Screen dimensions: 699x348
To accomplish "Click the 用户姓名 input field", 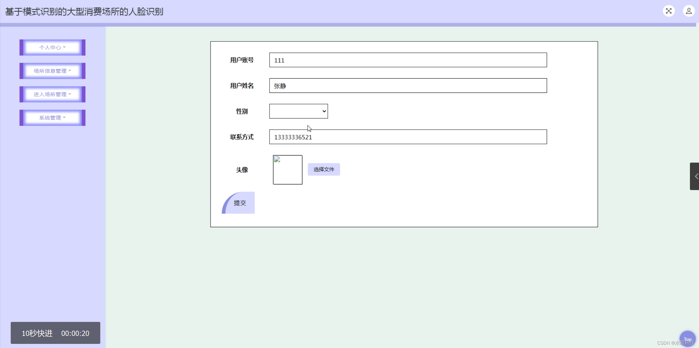I will pos(408,86).
